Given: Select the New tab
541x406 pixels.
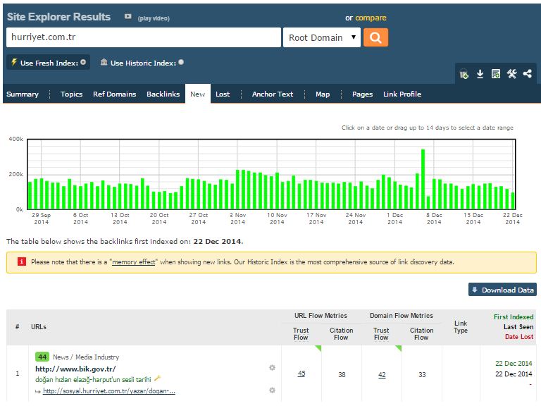Looking at the screenshot, I should (x=198, y=94).
